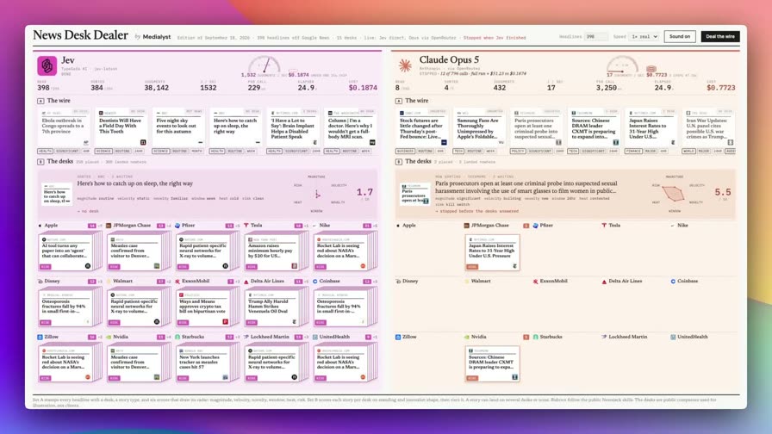
Task: Open the Osteoporosis card on Jev's Disney desk
Action: 65,308
